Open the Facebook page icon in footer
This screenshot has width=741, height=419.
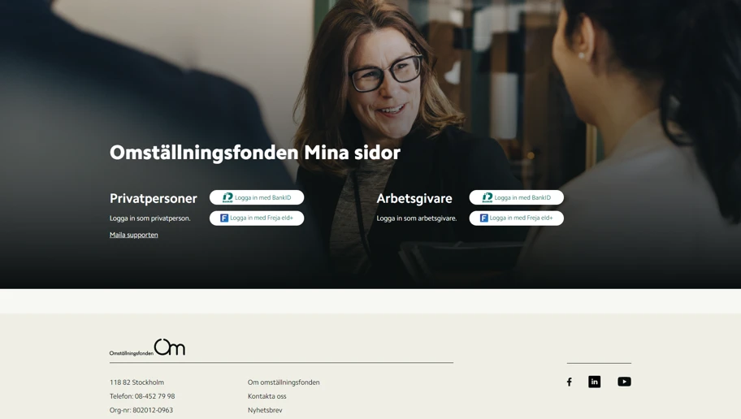(569, 382)
